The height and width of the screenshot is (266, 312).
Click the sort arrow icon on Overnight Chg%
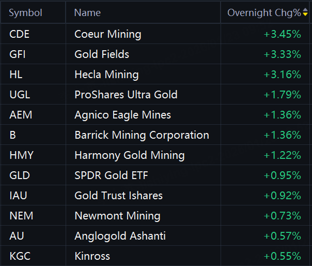pos(305,13)
